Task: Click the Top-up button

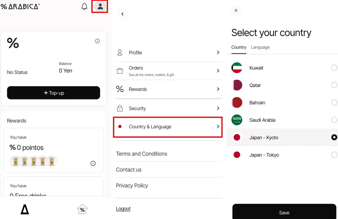Action: pyautogui.click(x=54, y=93)
